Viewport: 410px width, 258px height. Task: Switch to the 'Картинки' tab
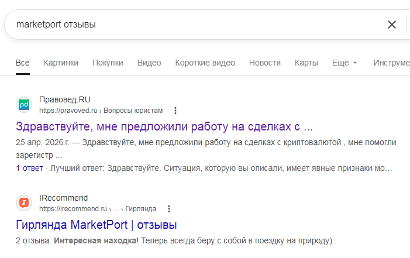(x=61, y=63)
